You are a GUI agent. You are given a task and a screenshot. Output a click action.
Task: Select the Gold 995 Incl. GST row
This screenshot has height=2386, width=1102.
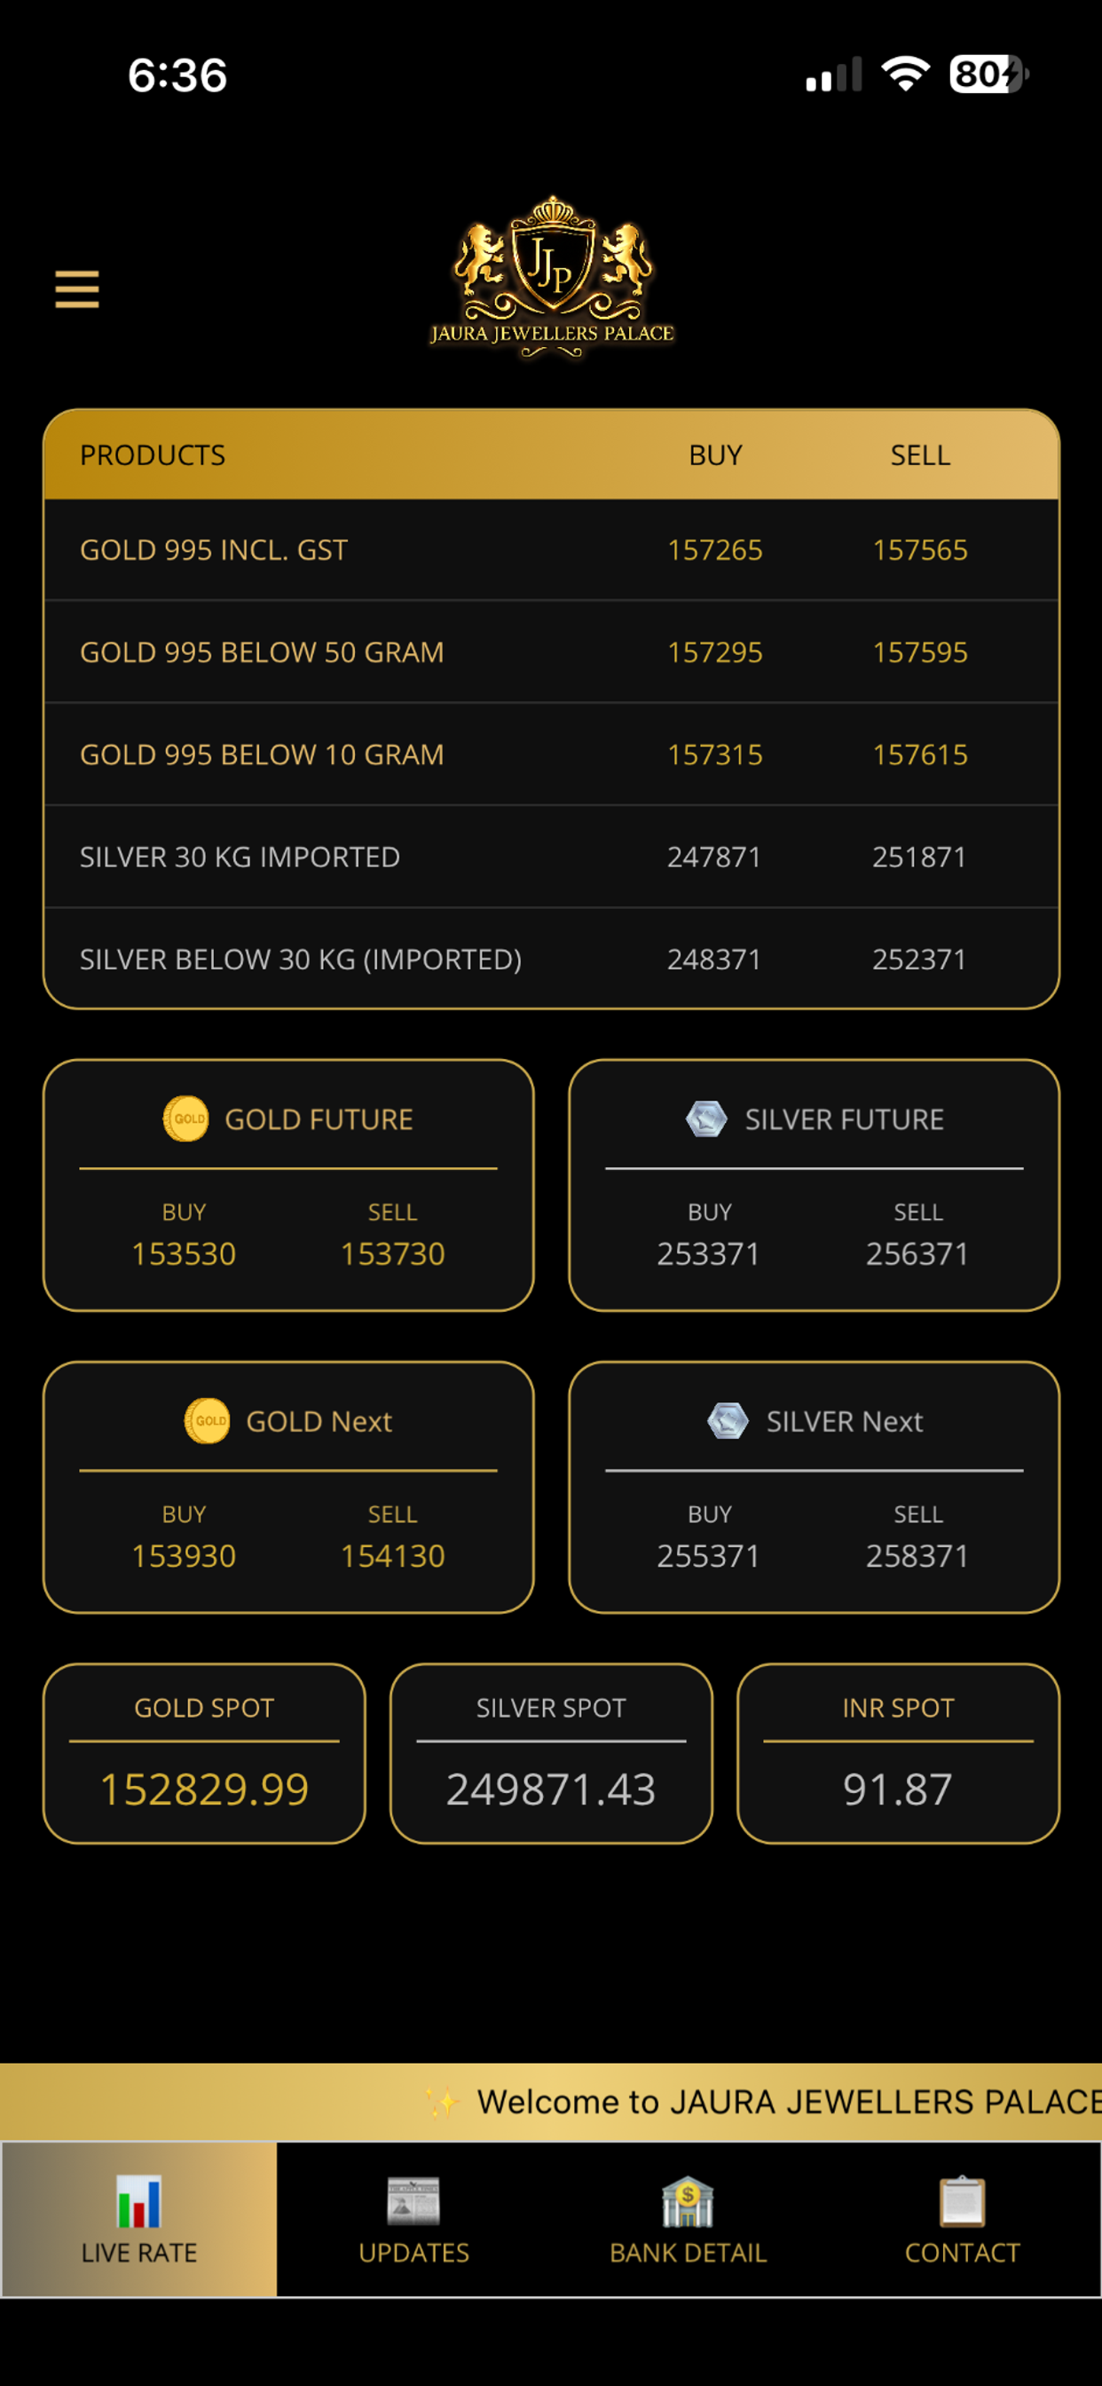(x=552, y=550)
